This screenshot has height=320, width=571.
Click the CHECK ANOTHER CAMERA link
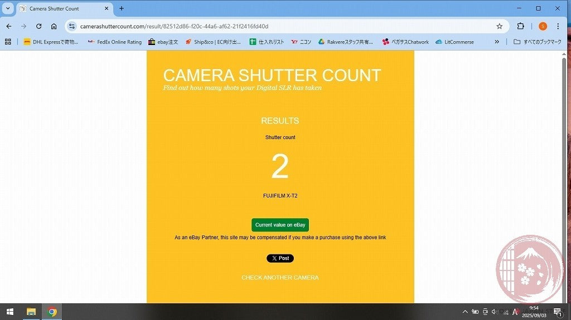[x=280, y=277]
